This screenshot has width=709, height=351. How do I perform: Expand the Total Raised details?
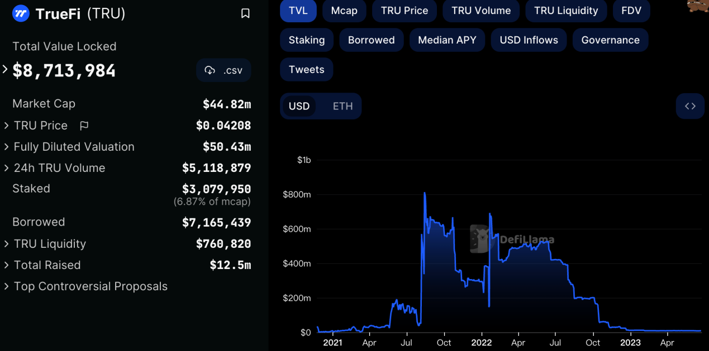(x=7, y=265)
